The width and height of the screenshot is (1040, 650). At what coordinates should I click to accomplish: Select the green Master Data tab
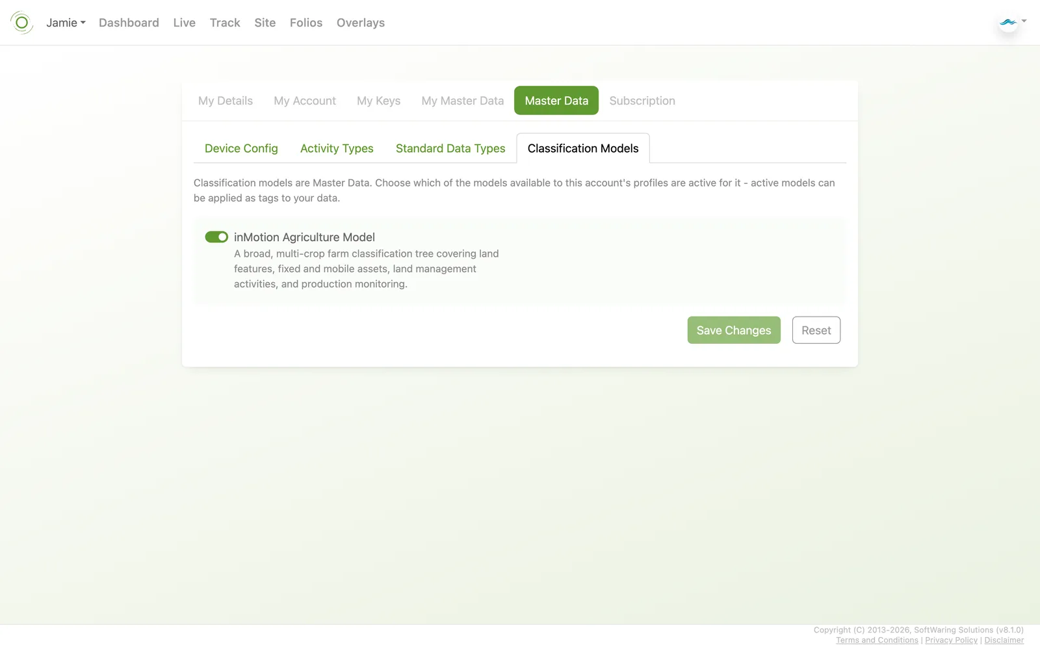(556, 101)
